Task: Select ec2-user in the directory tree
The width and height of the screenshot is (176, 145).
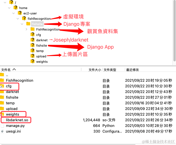Action: 30,13
